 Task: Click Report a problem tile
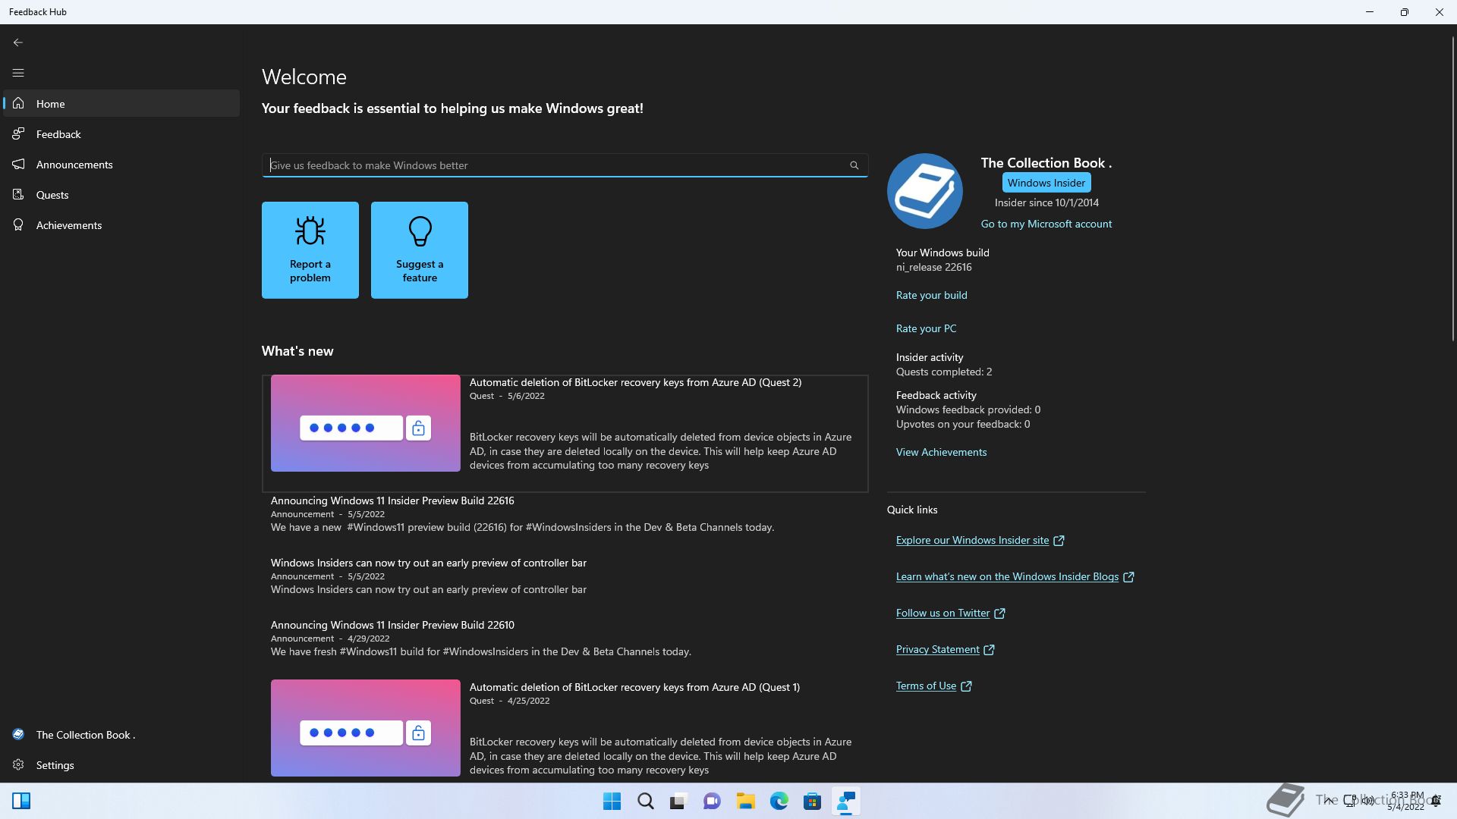click(x=310, y=250)
